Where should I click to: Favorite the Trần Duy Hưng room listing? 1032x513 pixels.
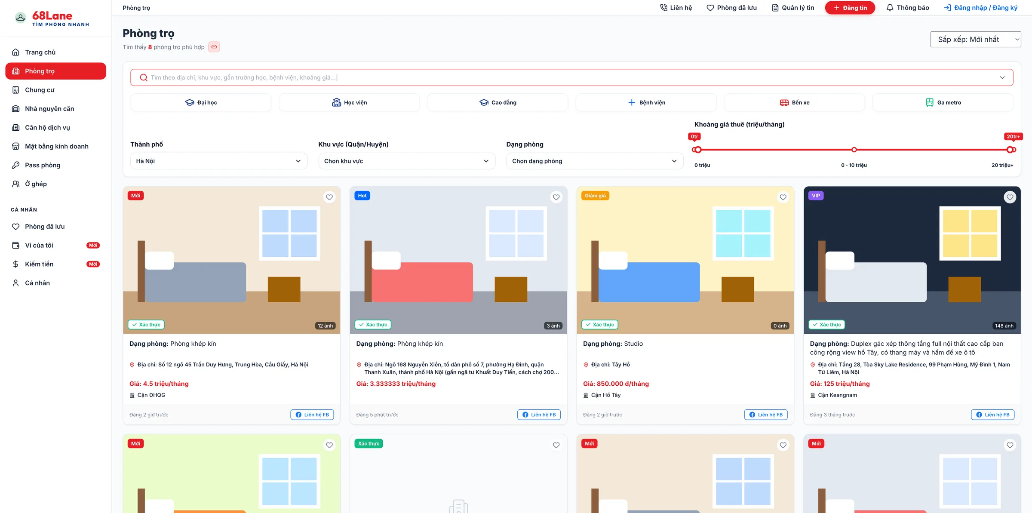(329, 197)
